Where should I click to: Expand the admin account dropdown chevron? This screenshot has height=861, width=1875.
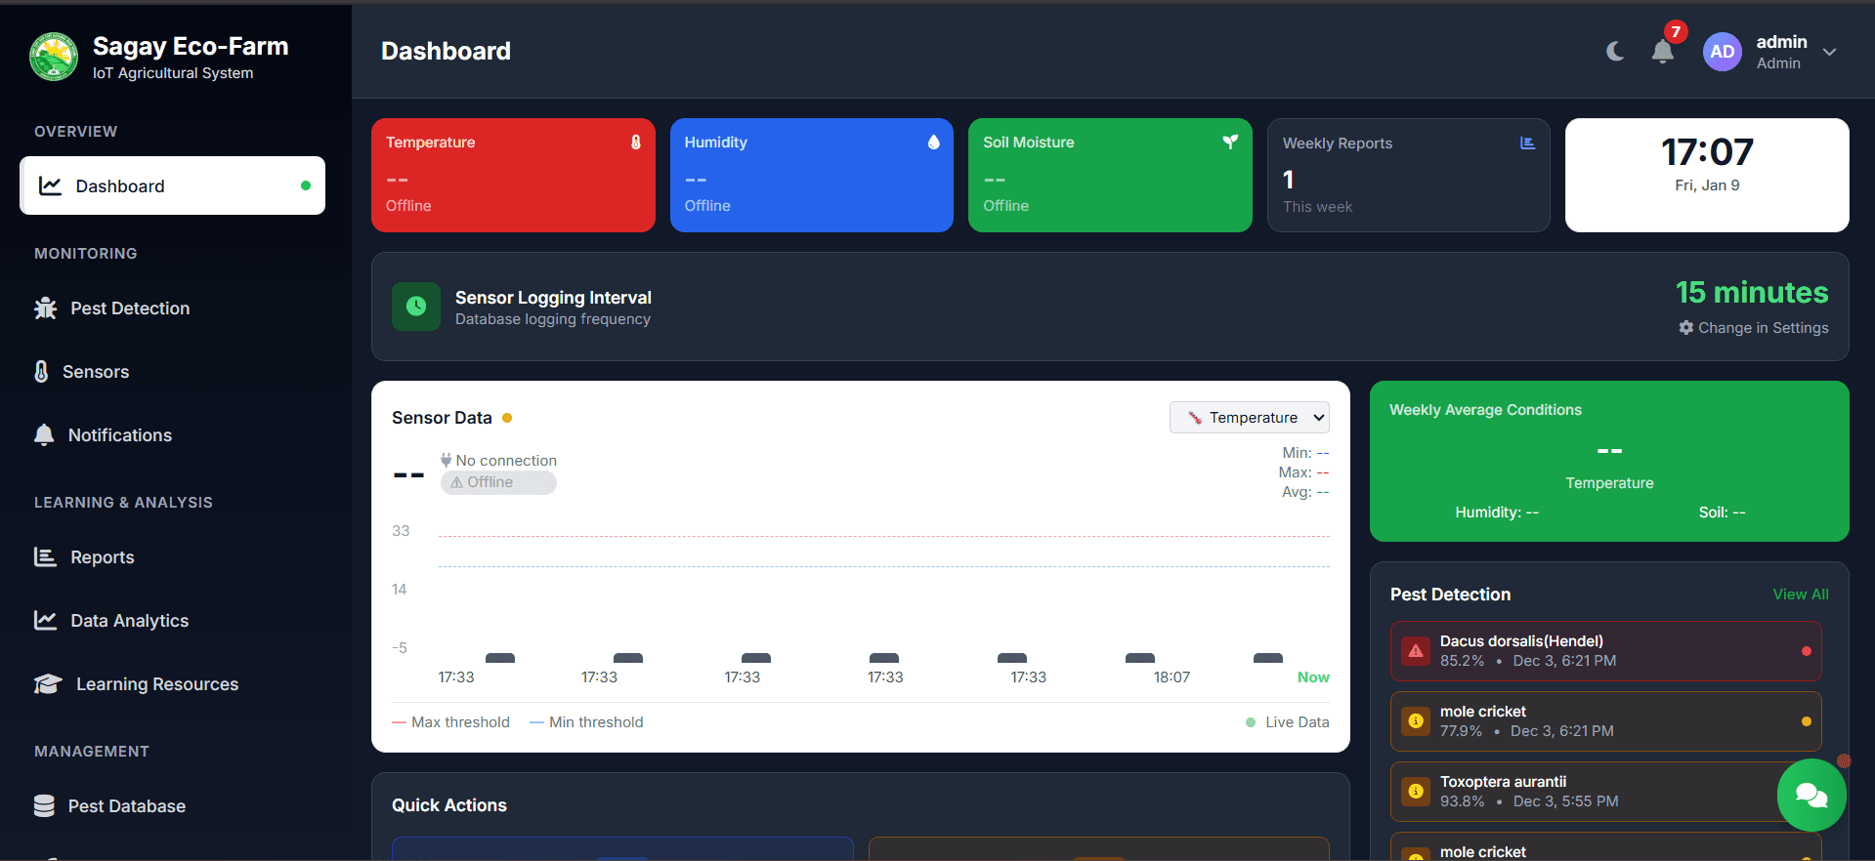1829,52
